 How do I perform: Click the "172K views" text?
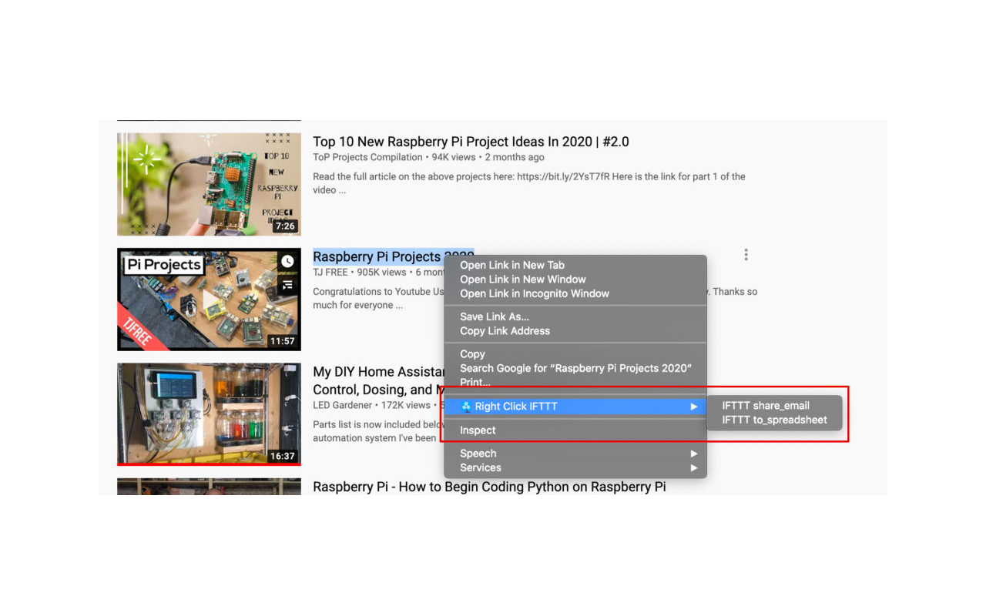(407, 405)
